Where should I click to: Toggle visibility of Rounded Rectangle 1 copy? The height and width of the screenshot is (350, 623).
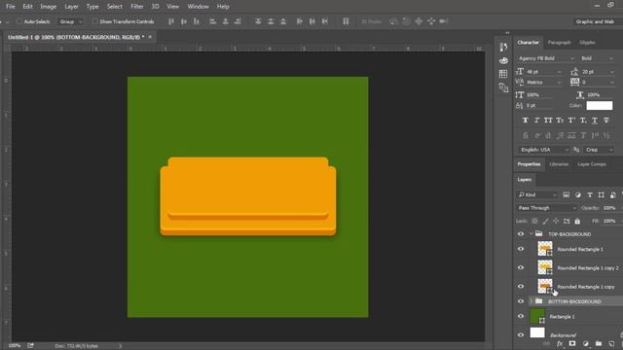[x=521, y=286]
